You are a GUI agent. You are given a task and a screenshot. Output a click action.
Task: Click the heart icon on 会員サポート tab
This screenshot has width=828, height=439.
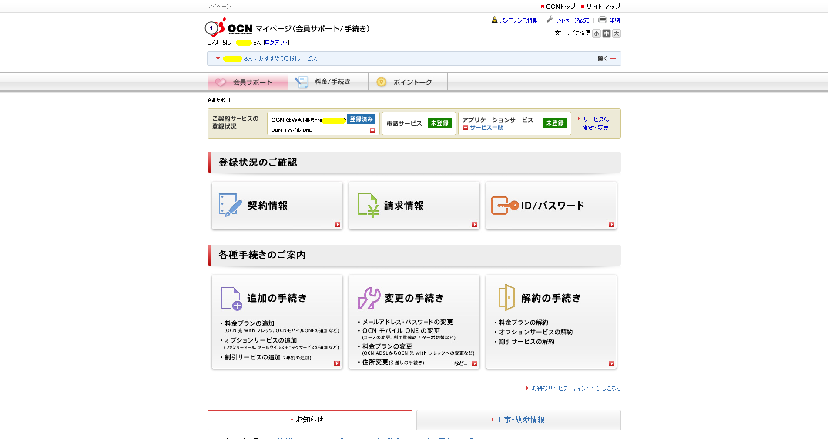click(x=221, y=82)
